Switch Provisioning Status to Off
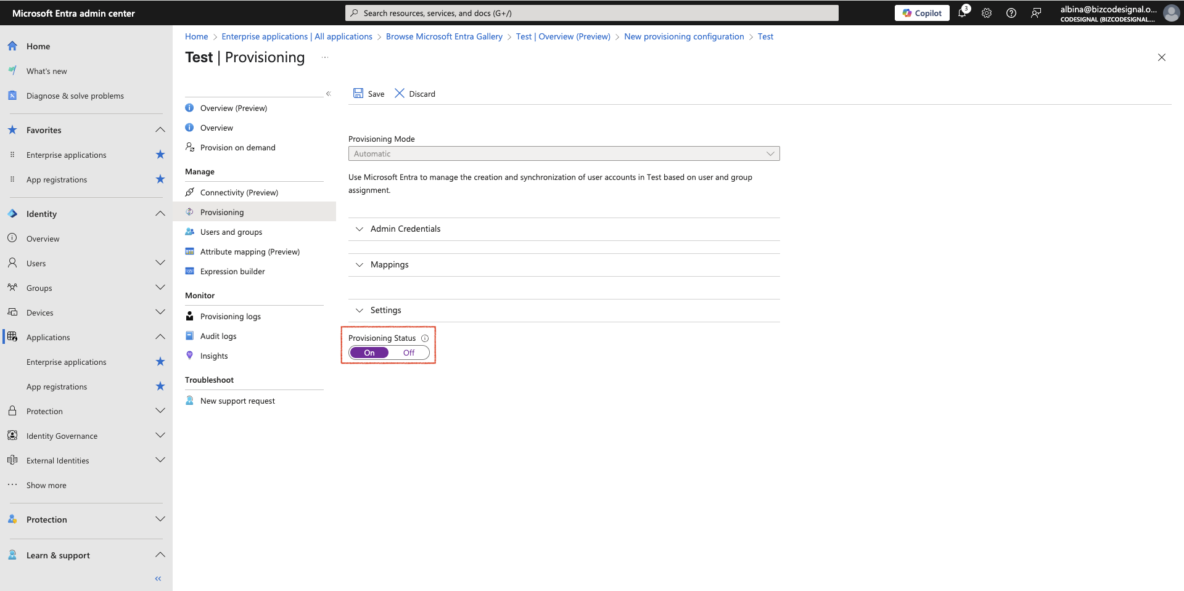 [409, 353]
